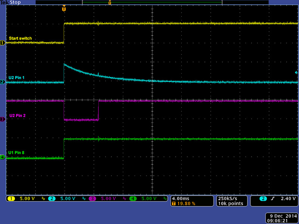
Task: Click the channel 2 trigger source badge
Action: pos(263,199)
